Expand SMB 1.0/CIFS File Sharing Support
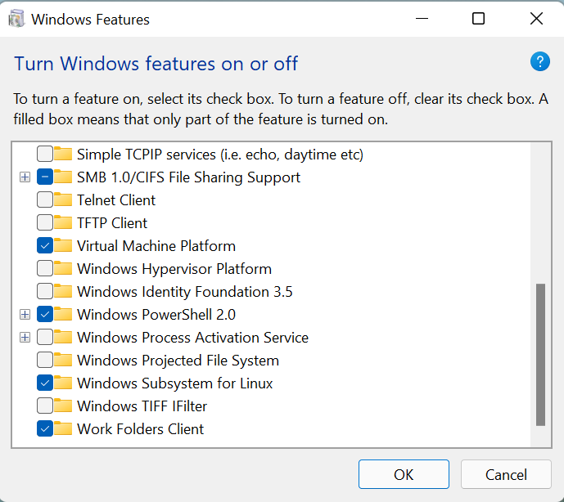The image size is (564, 502). [25, 177]
